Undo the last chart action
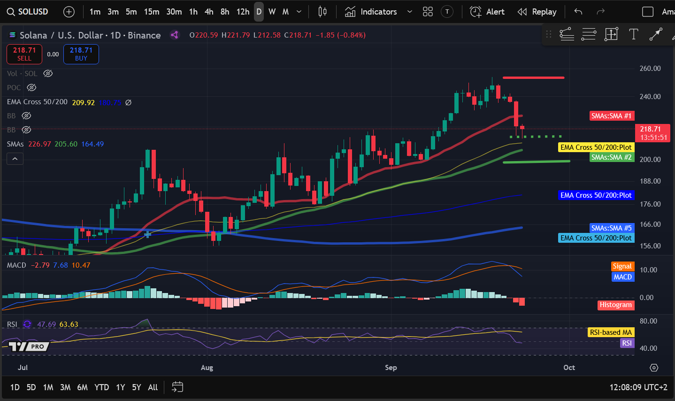The image size is (675, 401). click(578, 12)
